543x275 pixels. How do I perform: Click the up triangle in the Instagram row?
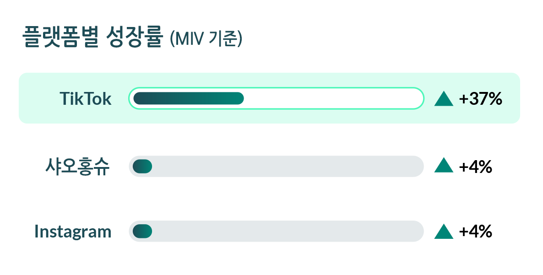pos(444,232)
